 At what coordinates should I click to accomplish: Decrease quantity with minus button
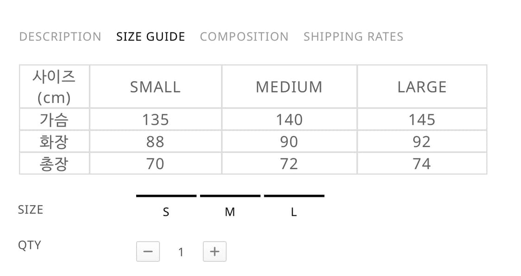click(x=148, y=251)
